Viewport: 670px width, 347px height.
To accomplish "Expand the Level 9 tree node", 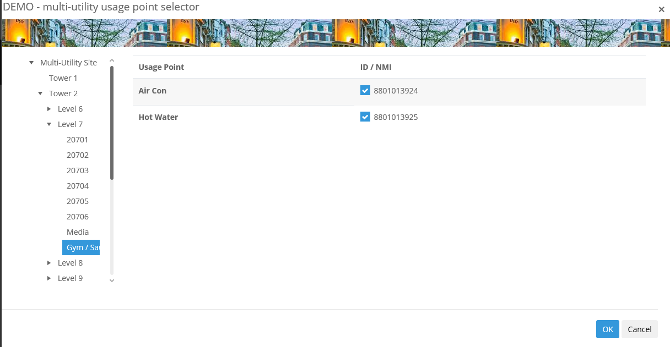I will tap(49, 278).
